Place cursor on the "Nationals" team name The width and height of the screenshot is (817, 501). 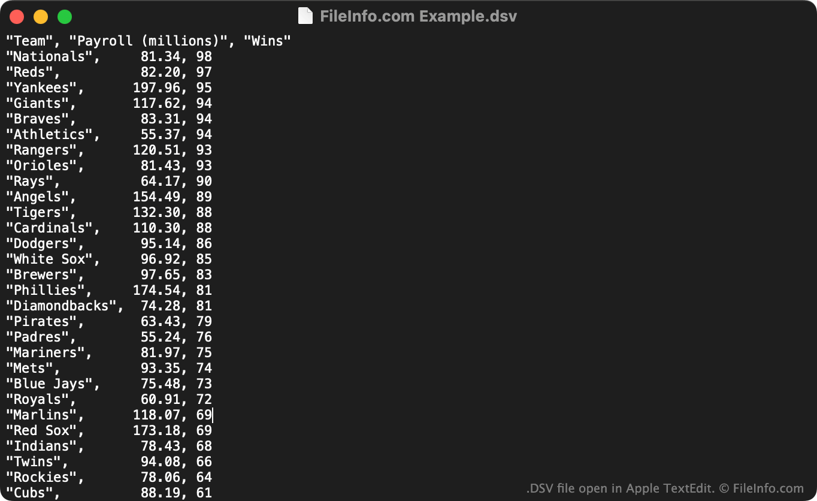click(x=49, y=57)
